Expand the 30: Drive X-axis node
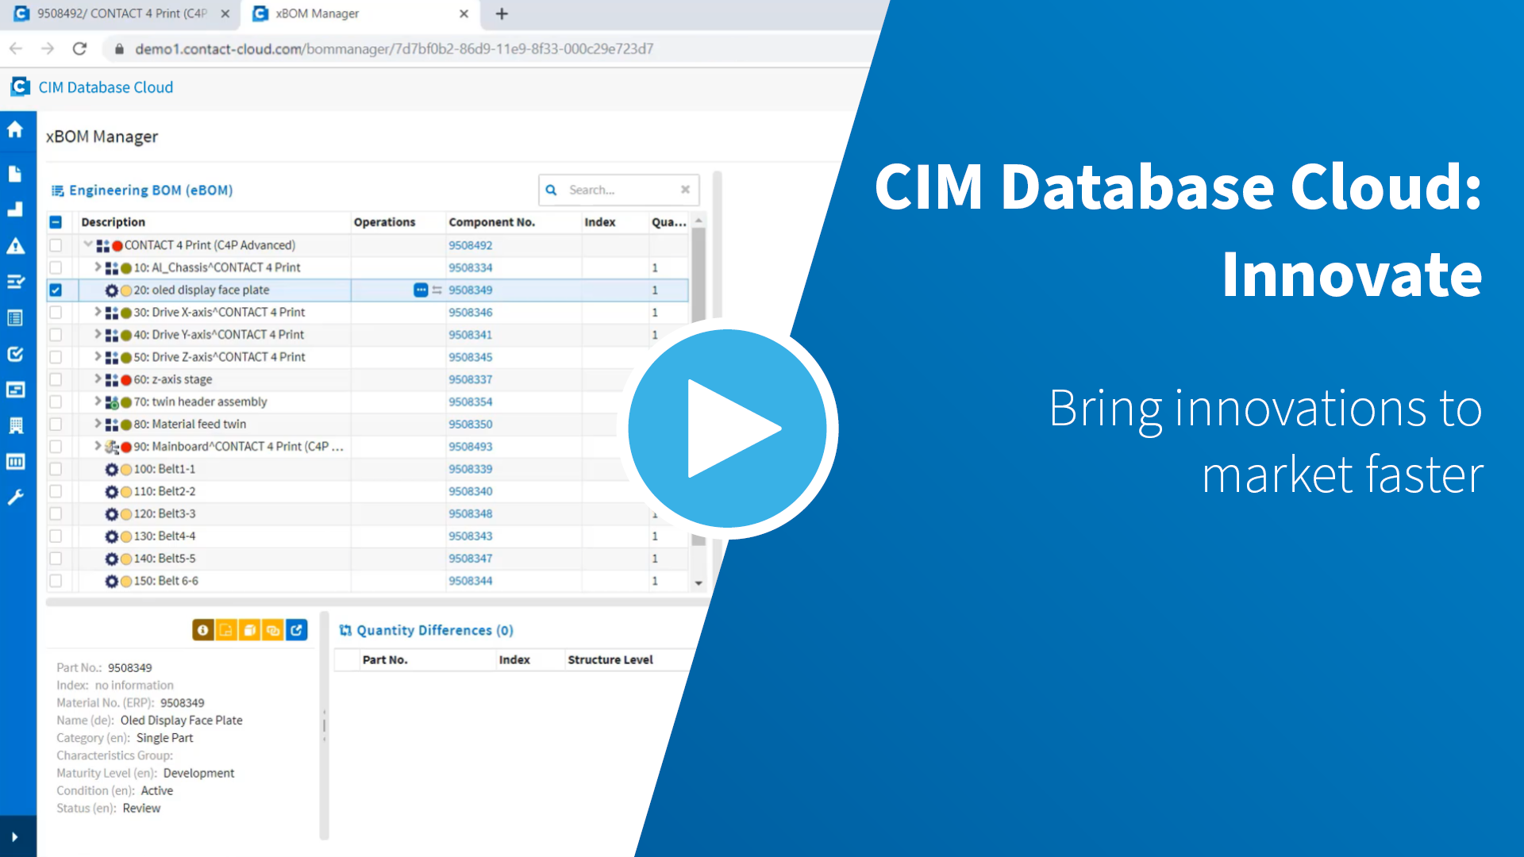Screen dimensions: 1524x857 pyautogui.click(x=98, y=312)
